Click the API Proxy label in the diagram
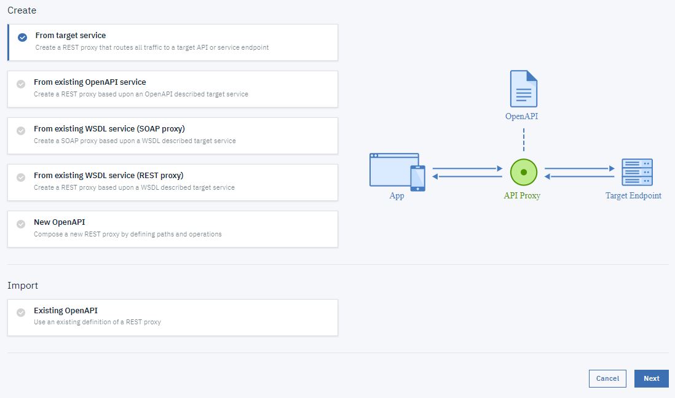 [522, 196]
